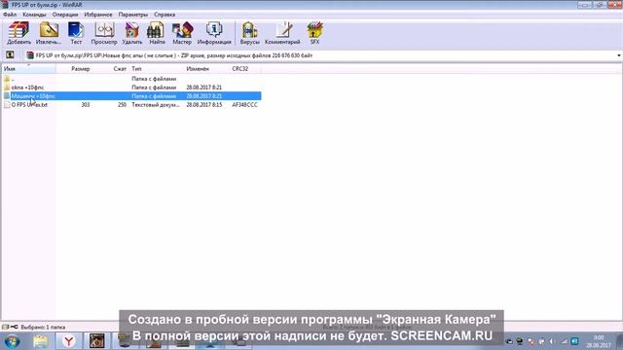Click the Машины +10фпс folder icon
The height and width of the screenshot is (350, 623).
click(x=7, y=96)
